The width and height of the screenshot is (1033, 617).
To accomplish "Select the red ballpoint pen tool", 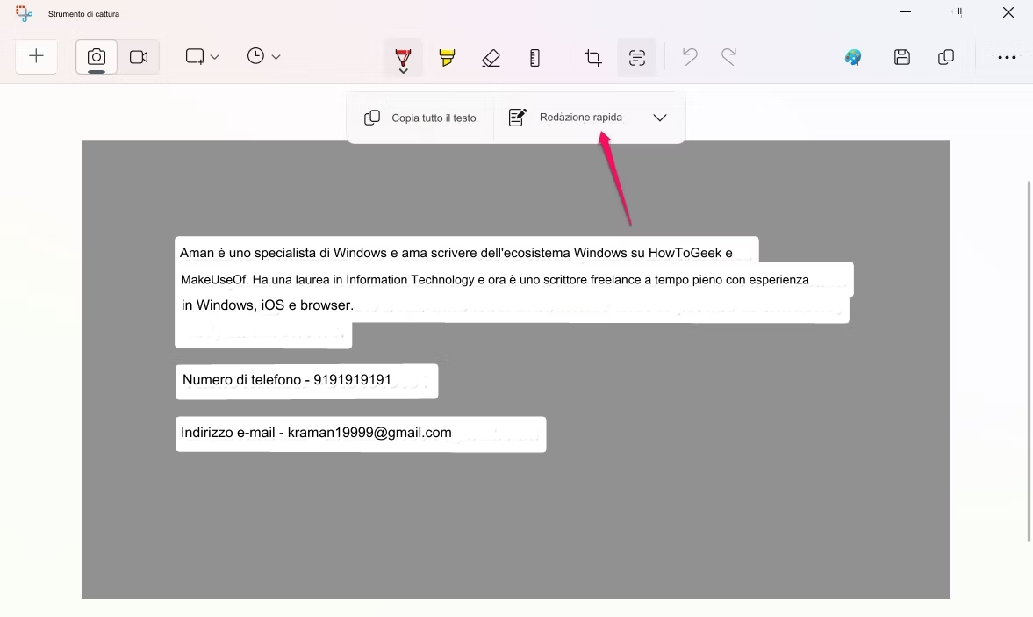I will [x=403, y=58].
